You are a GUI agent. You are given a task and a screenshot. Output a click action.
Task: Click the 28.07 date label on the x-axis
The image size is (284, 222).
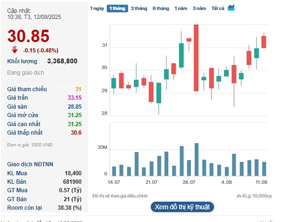coord(189,182)
